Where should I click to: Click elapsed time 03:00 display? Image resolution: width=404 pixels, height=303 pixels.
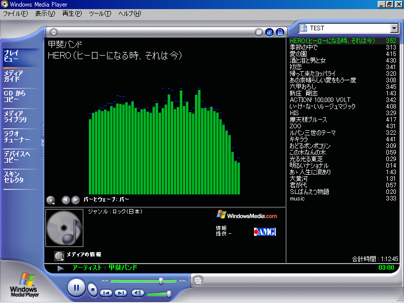[x=386, y=268]
